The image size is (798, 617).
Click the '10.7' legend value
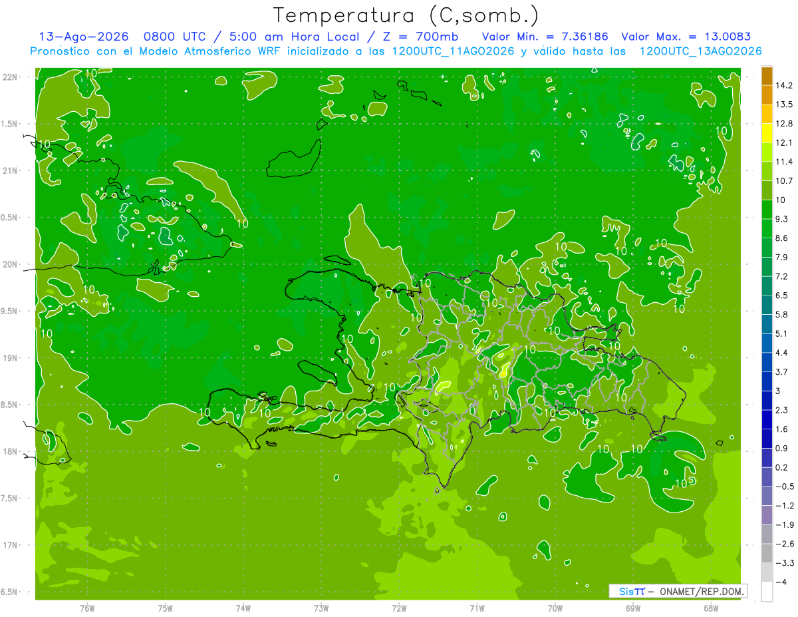click(784, 181)
